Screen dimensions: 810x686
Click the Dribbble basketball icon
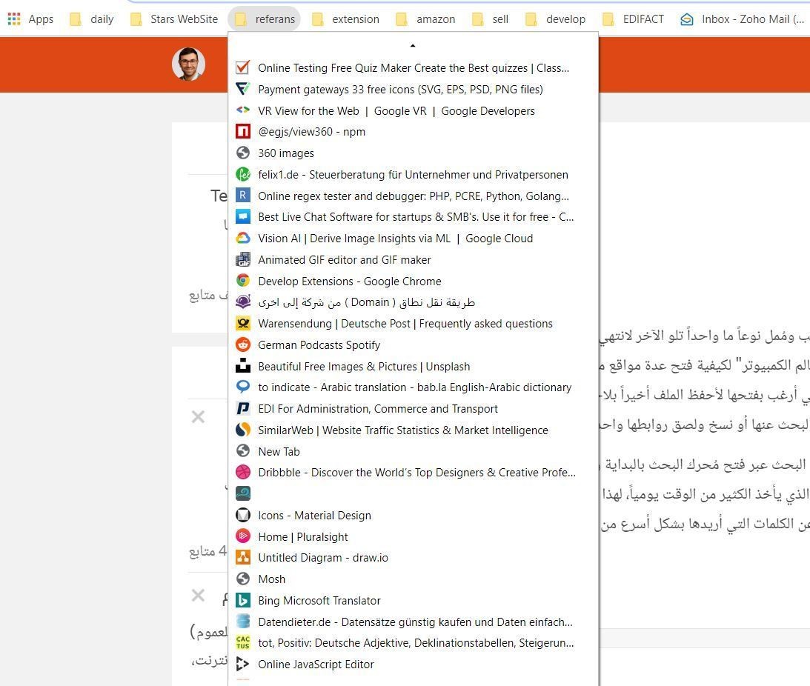click(x=242, y=472)
